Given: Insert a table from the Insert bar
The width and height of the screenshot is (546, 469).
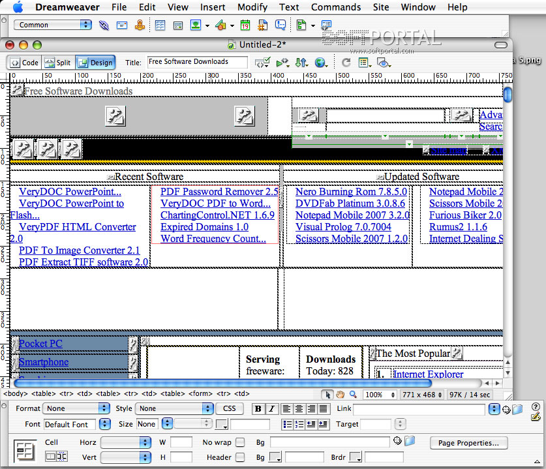Looking at the screenshot, I should (x=160, y=25).
